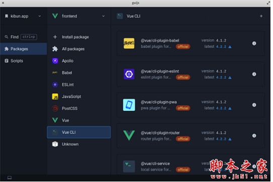Click the puzzle icon for All packages
The image size is (273, 182).
(x=55, y=49)
